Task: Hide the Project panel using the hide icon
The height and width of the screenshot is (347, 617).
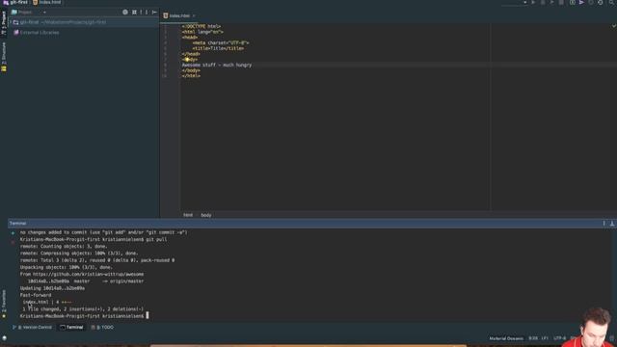Action: [154, 13]
